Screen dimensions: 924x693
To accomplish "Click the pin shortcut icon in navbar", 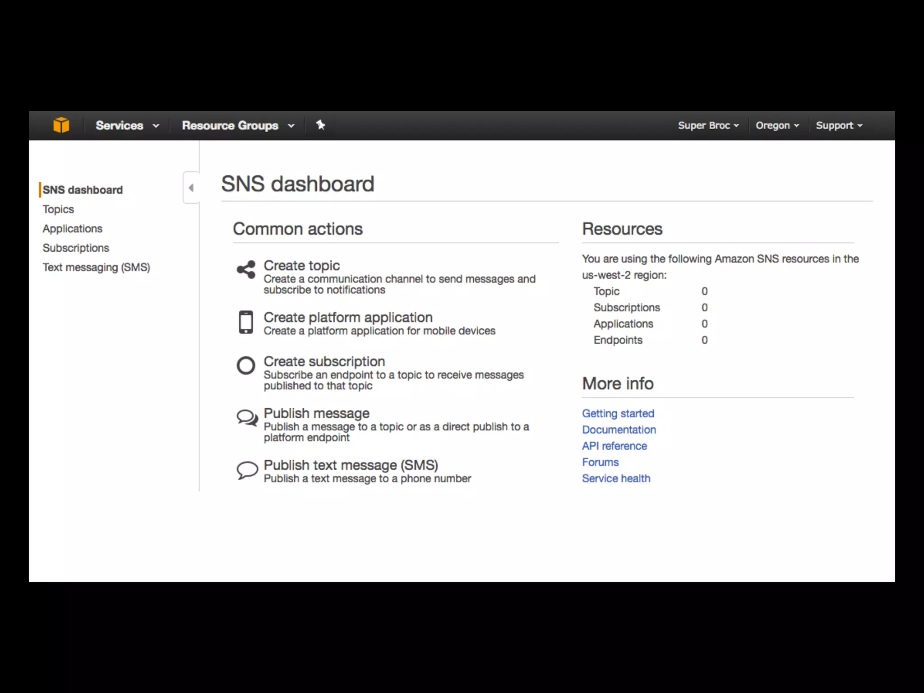I will (320, 125).
